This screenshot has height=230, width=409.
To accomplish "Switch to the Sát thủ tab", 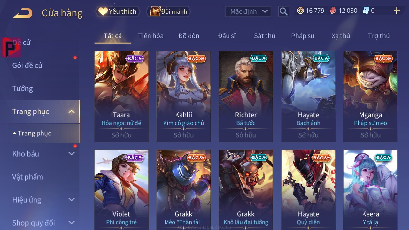I will coord(265,36).
